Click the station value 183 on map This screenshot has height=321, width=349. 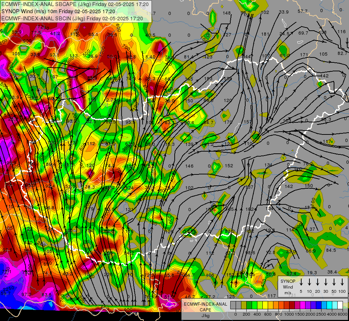(x=208, y=78)
